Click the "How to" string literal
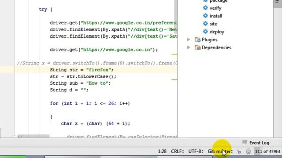Viewport: 282px width, 158px height. point(97,83)
